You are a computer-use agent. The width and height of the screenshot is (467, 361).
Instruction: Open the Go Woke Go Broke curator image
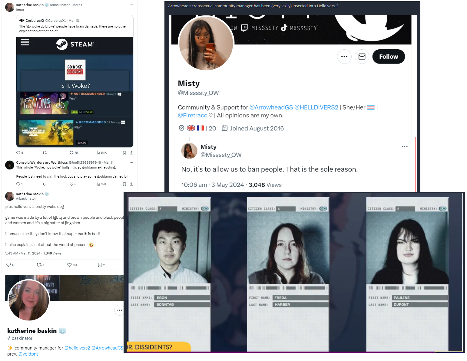[x=75, y=70]
